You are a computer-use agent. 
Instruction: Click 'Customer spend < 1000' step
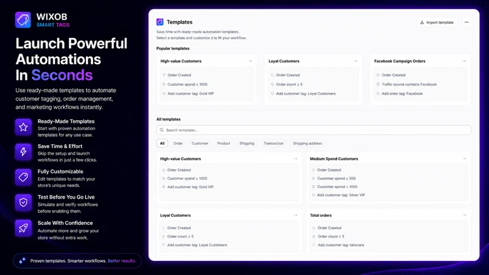[337, 186]
